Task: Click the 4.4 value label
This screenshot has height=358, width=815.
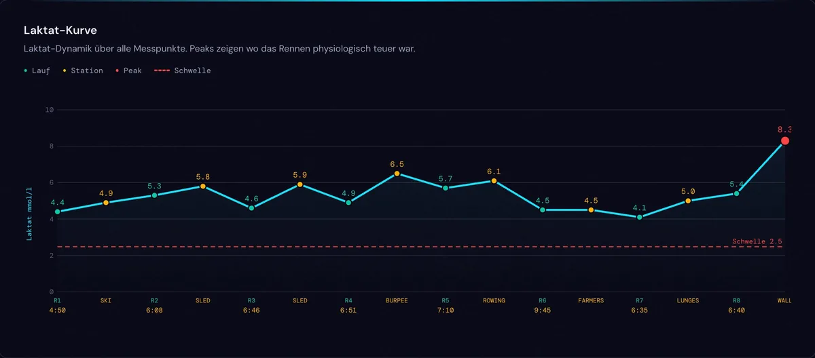Action: [x=57, y=203]
